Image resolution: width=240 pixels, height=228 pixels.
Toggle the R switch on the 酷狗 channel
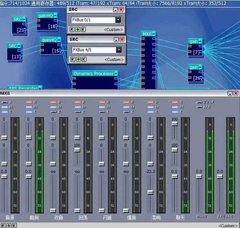click(x=29, y=102)
